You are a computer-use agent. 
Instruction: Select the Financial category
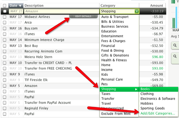[108, 46]
